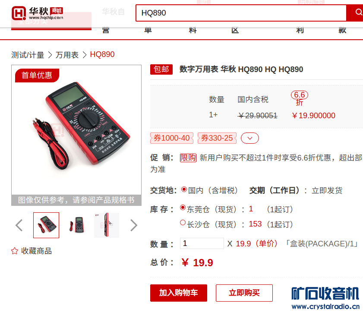Claim the 券330-25 coupon

217,138
